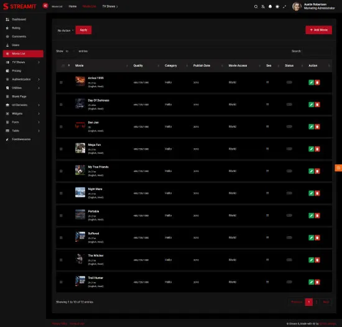Delete the Day Of Darkness movie

pyautogui.click(x=317, y=105)
